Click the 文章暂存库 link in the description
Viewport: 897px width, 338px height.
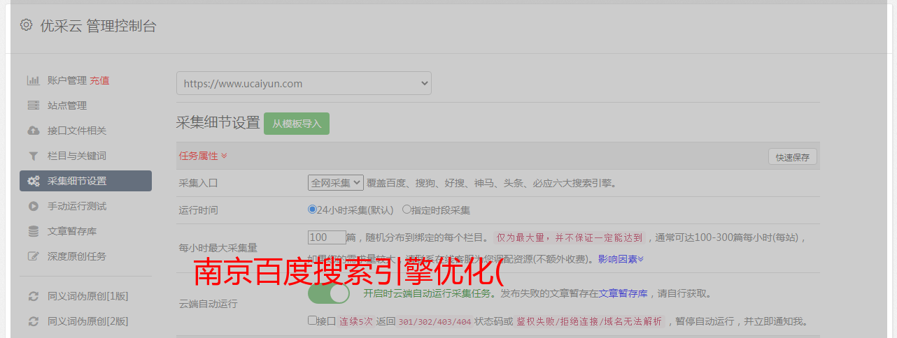(x=623, y=293)
